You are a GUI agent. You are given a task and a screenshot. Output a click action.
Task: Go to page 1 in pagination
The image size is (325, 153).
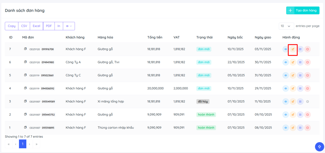(23, 144)
